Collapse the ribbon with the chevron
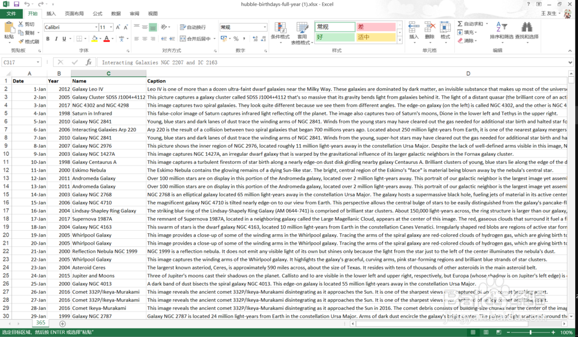578x337 pixels. pos(570,51)
